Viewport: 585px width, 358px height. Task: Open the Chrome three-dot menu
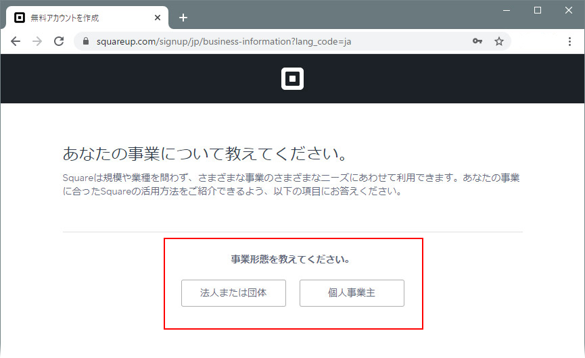(569, 41)
